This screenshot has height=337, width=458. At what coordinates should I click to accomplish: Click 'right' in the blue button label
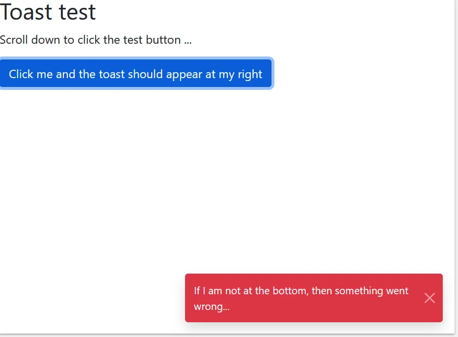pos(250,74)
